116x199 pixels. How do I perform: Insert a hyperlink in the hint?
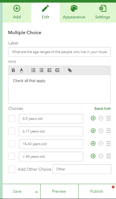(70, 70)
